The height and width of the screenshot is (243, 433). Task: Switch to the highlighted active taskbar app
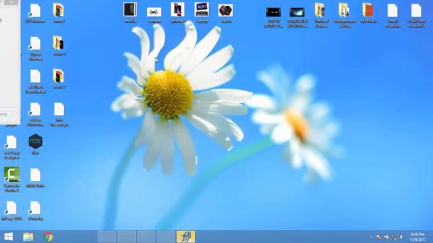(185, 237)
